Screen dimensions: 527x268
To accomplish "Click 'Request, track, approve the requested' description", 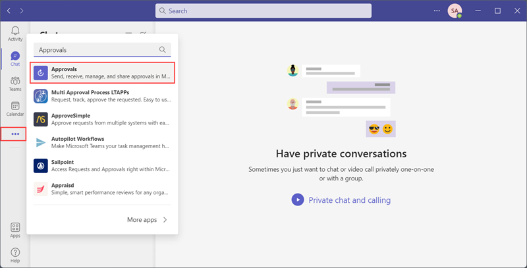I will pyautogui.click(x=111, y=99).
